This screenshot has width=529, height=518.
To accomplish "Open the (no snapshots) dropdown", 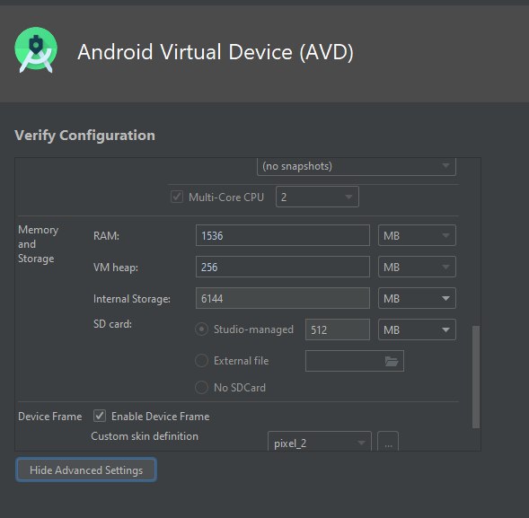I will click(x=357, y=166).
